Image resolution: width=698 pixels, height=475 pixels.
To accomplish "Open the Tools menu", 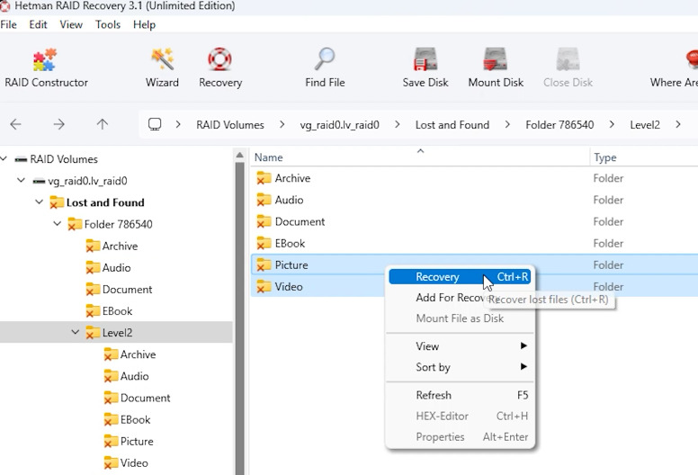I will click(x=108, y=25).
